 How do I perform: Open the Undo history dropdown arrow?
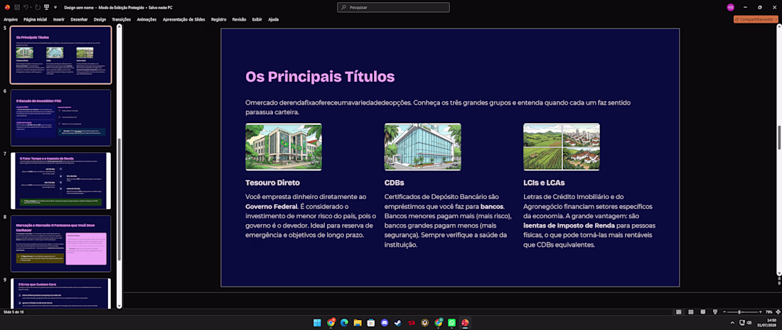coord(31,8)
